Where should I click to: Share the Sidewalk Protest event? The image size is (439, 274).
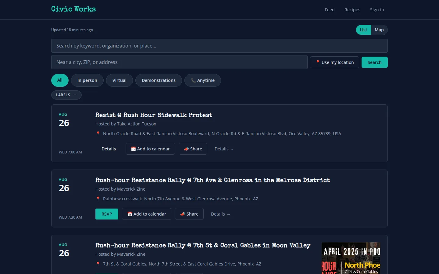coord(193,149)
